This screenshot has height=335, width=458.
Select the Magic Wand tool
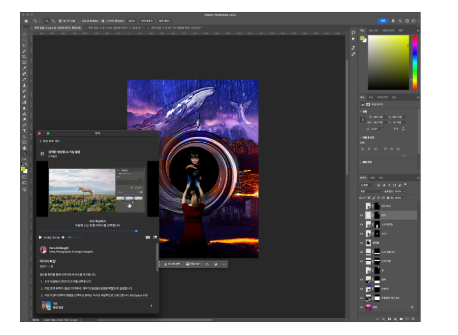[x=24, y=51]
